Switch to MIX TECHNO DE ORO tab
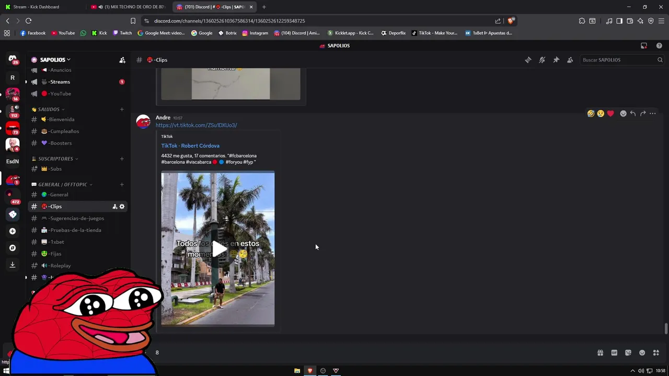The height and width of the screenshot is (376, 669). [129, 7]
